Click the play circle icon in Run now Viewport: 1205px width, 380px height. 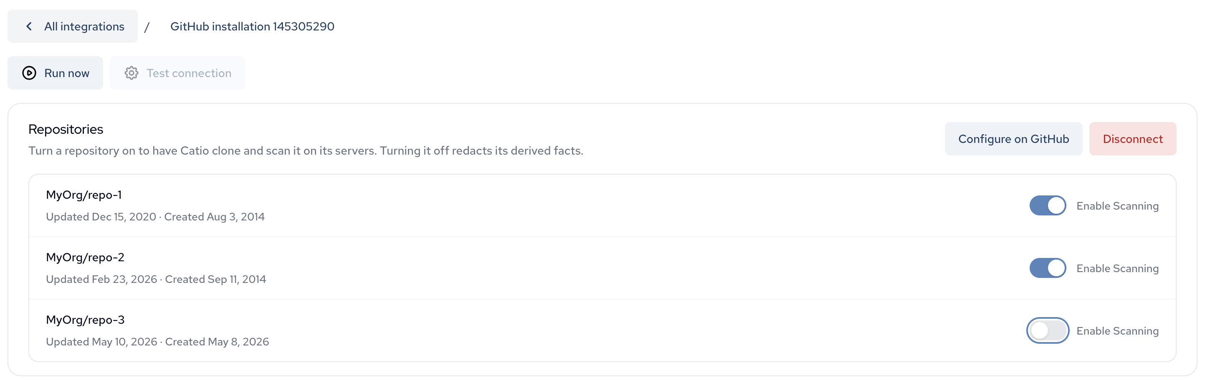(x=29, y=73)
